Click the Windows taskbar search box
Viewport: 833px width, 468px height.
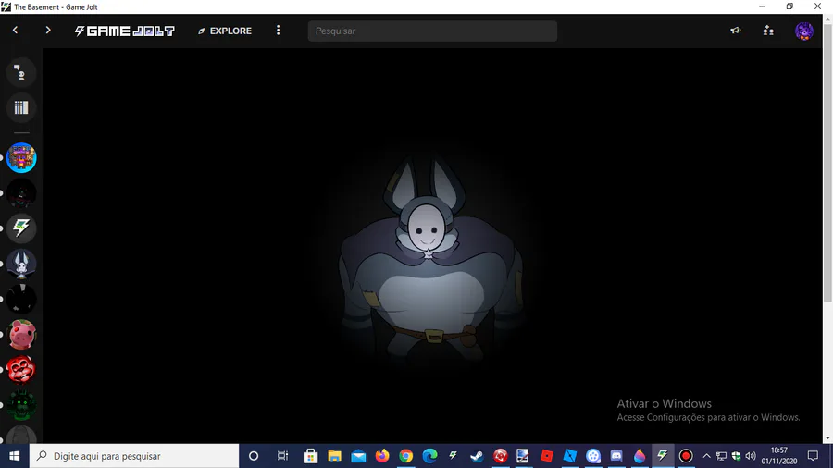134,456
